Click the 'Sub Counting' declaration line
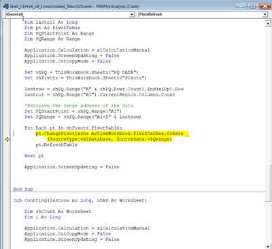 (x=80, y=200)
